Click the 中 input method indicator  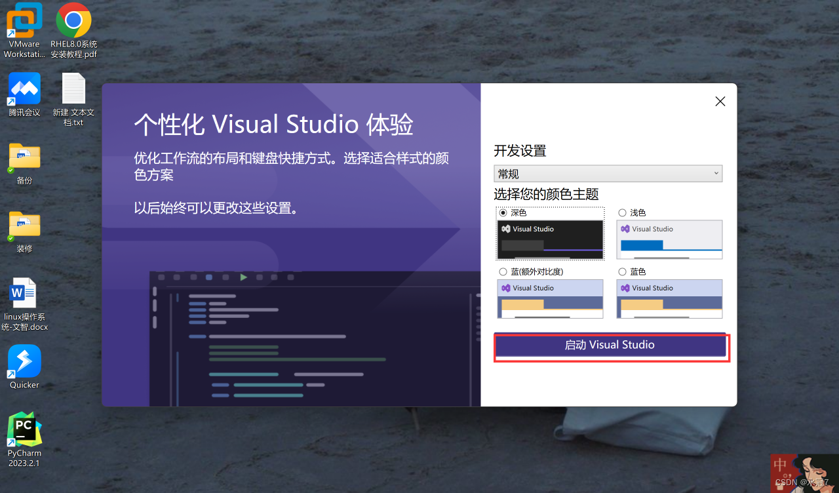tap(781, 464)
